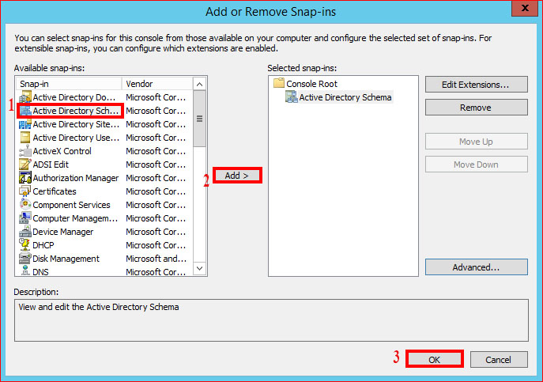The image size is (543, 382).
Task: Click the ADSI Edit icon
Action: tap(25, 165)
